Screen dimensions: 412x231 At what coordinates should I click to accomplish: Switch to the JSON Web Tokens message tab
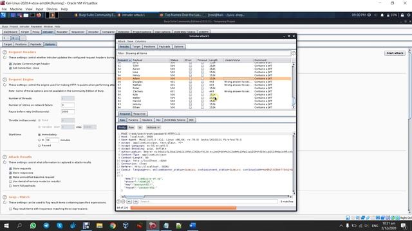(x=174, y=120)
